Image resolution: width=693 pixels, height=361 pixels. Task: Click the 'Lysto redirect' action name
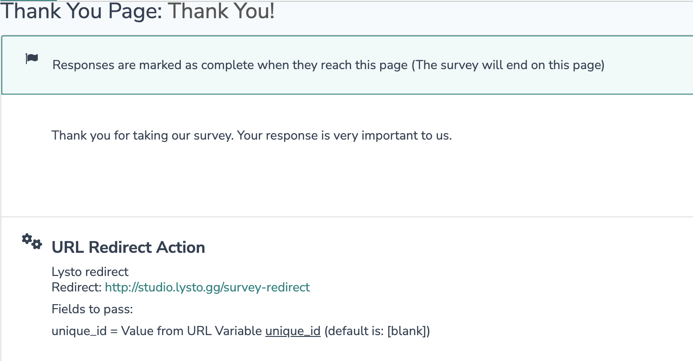pos(90,272)
